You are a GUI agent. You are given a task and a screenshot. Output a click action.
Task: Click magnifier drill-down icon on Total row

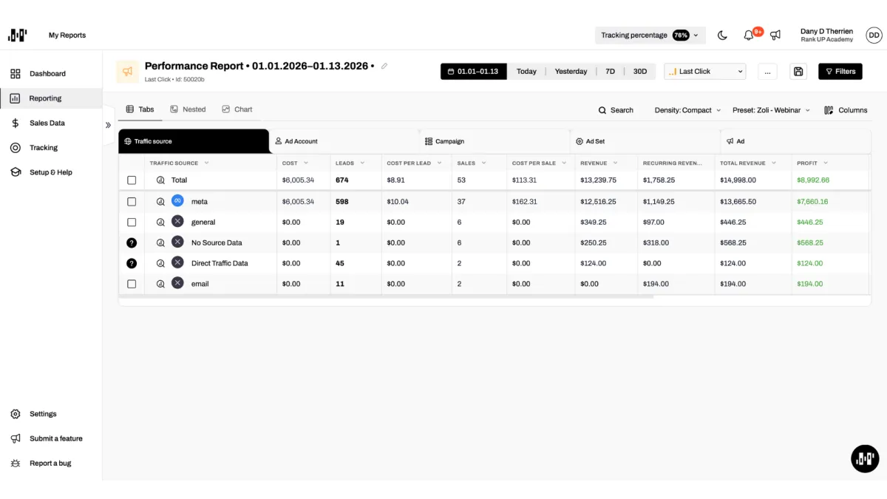160,180
